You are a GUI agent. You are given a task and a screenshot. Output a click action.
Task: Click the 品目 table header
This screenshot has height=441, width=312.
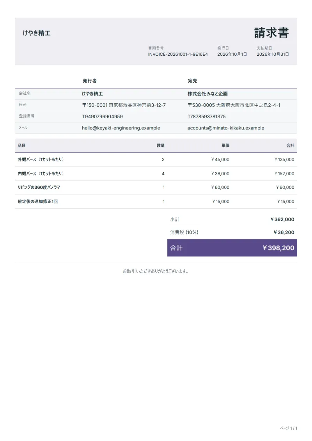coord(22,146)
